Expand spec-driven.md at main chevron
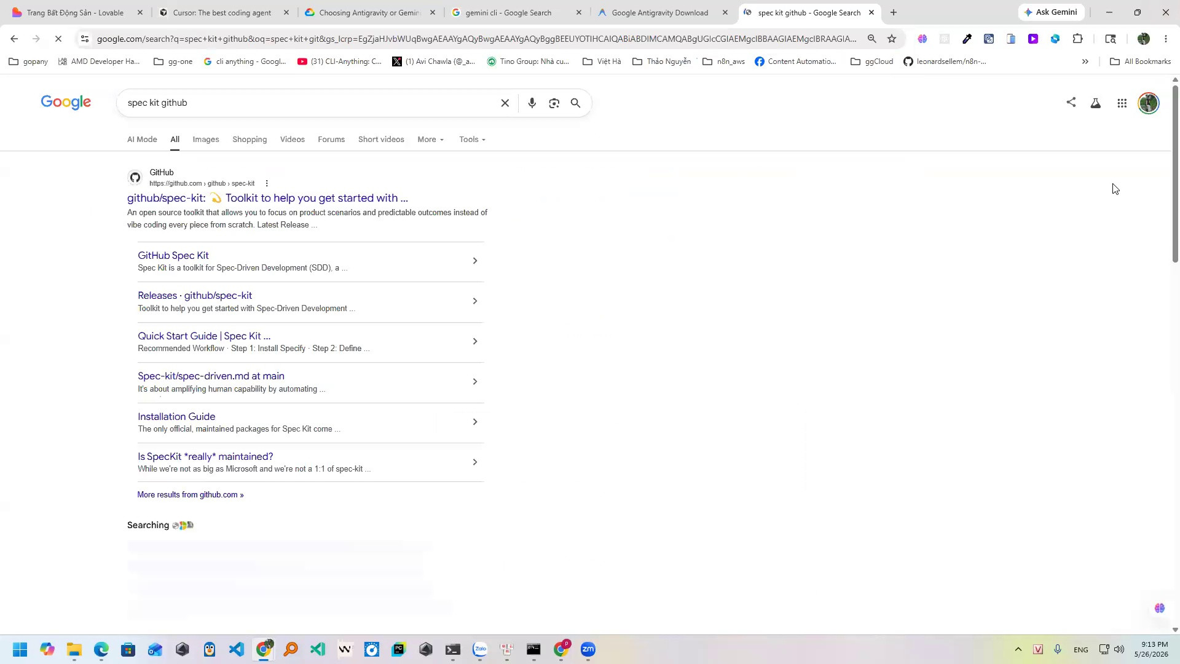 [x=474, y=382]
